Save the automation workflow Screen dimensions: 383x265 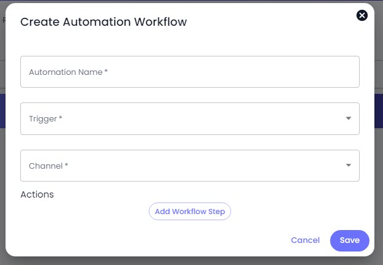tap(350, 240)
